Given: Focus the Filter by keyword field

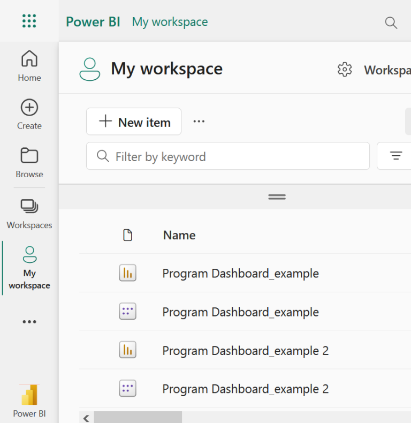Looking at the screenshot, I should pos(228,156).
